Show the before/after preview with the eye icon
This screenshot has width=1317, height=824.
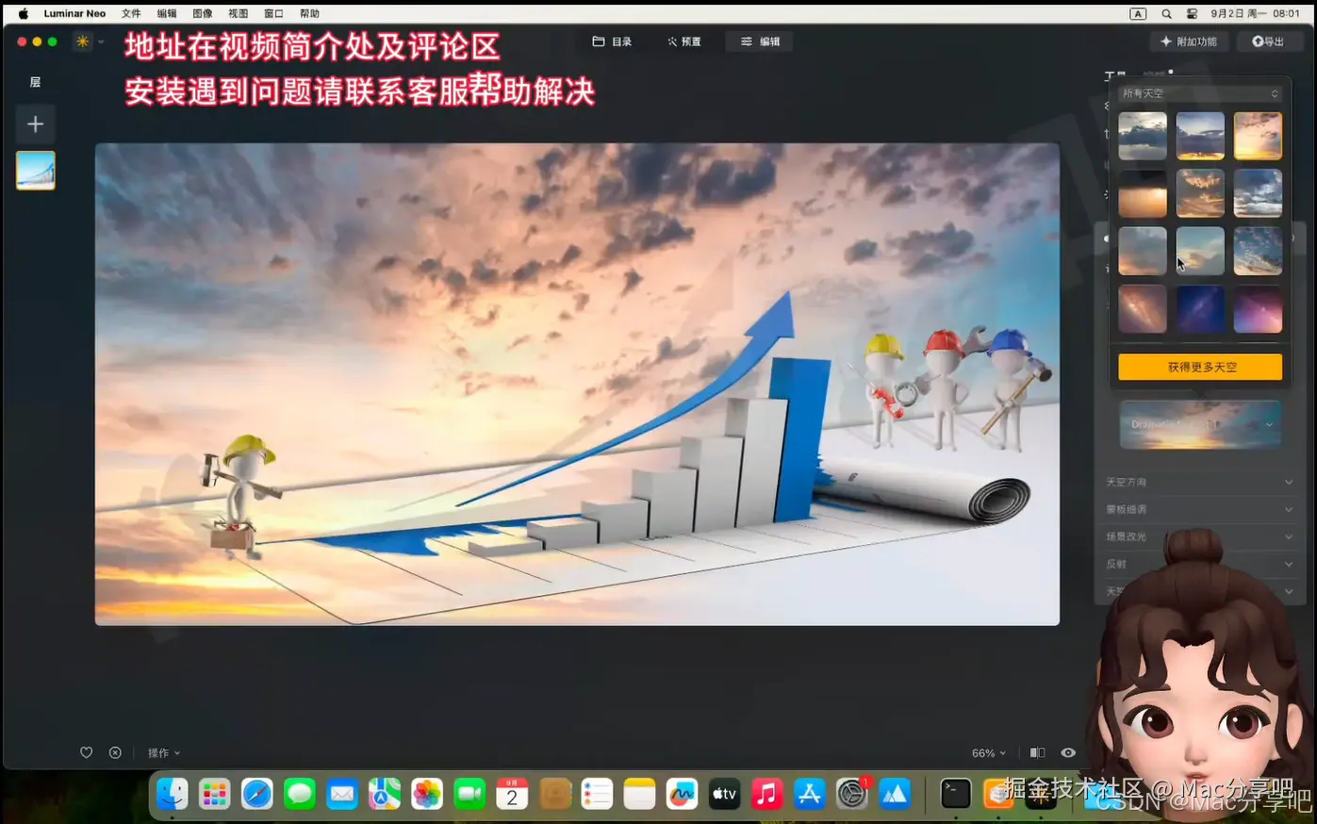point(1068,752)
